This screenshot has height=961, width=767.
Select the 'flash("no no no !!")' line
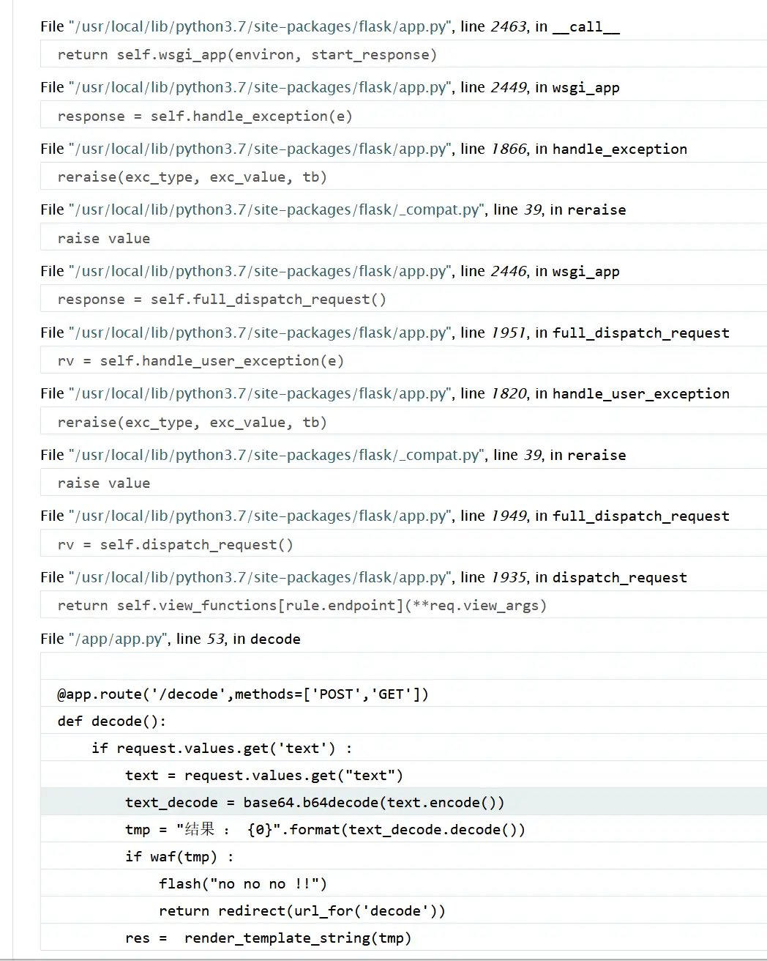[x=243, y=884]
